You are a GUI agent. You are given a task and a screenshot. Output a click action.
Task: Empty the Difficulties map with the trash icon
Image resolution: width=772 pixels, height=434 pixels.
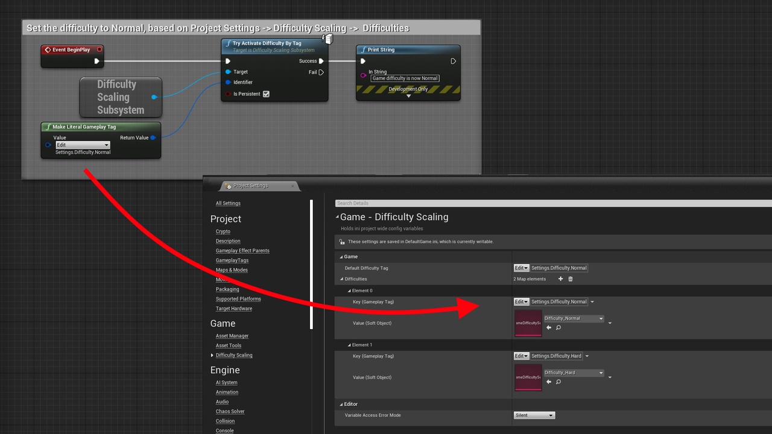(571, 279)
